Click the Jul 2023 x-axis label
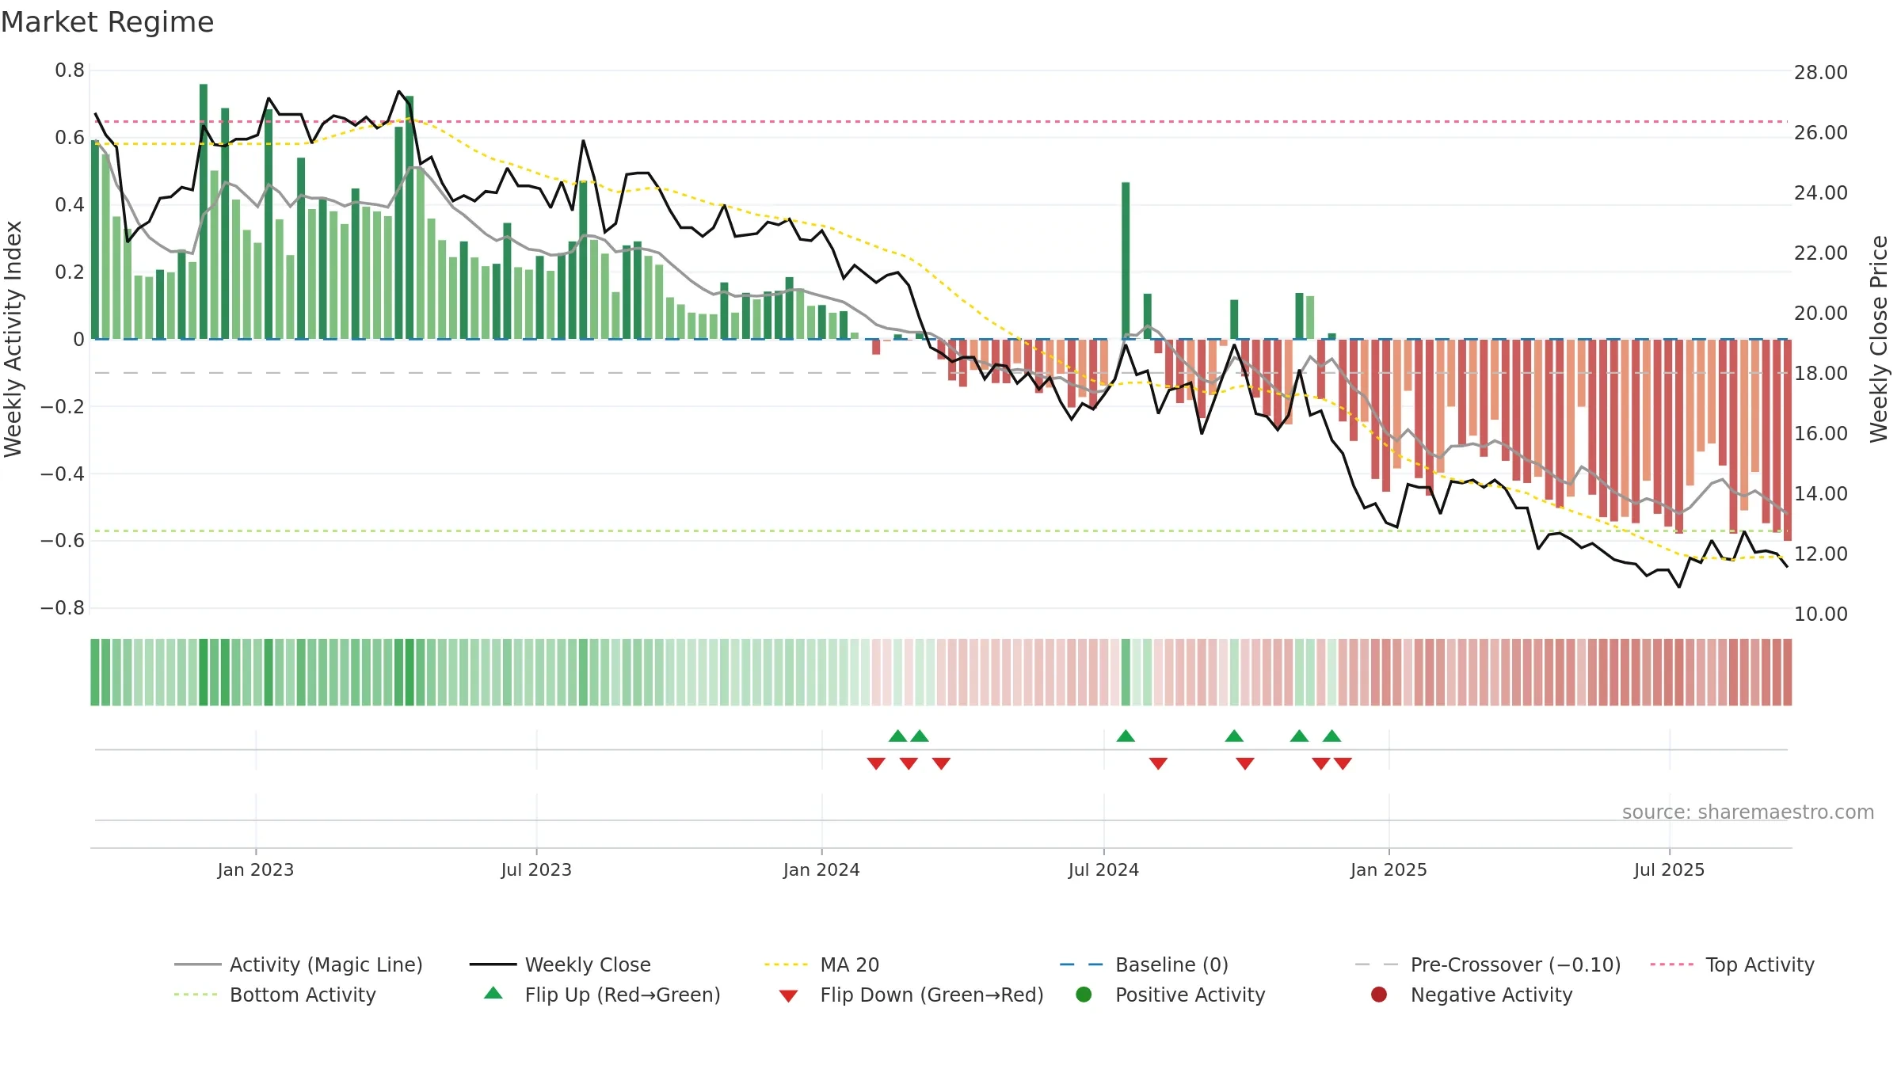Screen dimensions: 1901x1069 pyautogui.click(x=536, y=870)
